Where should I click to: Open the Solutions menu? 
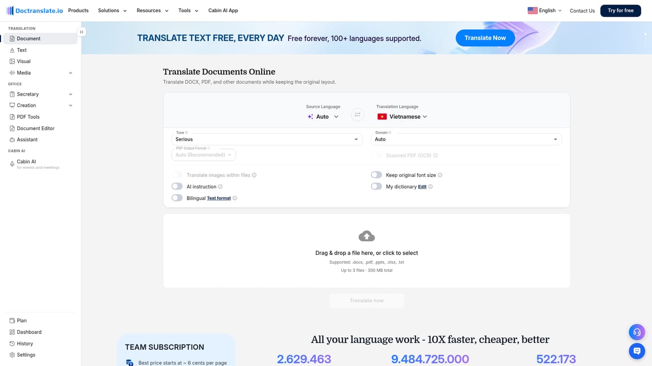(x=113, y=10)
